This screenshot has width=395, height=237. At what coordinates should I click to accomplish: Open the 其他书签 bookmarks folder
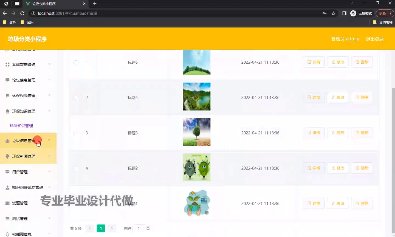click(383, 22)
